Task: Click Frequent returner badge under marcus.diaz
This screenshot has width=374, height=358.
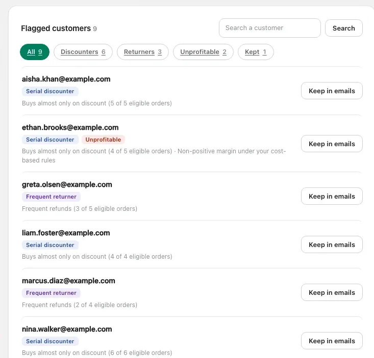Action: [52, 293]
